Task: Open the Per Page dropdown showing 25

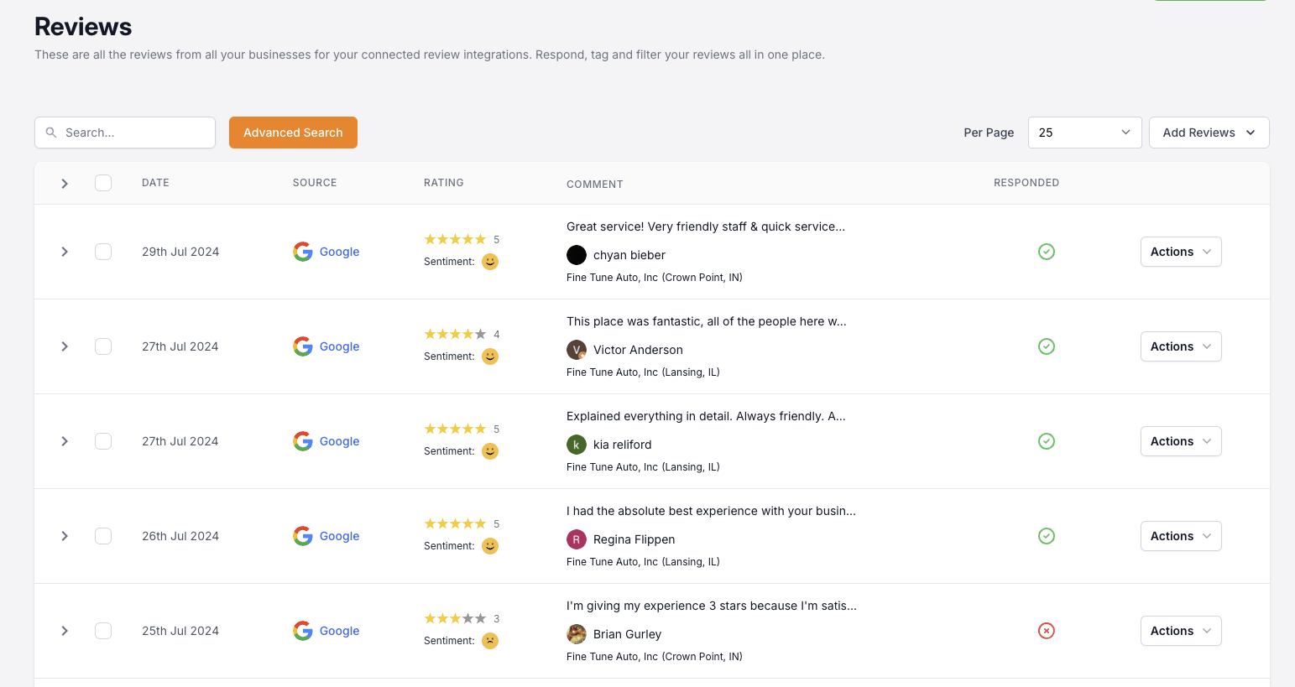Action: [x=1084, y=133]
